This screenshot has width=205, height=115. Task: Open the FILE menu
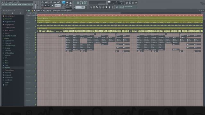3,4
